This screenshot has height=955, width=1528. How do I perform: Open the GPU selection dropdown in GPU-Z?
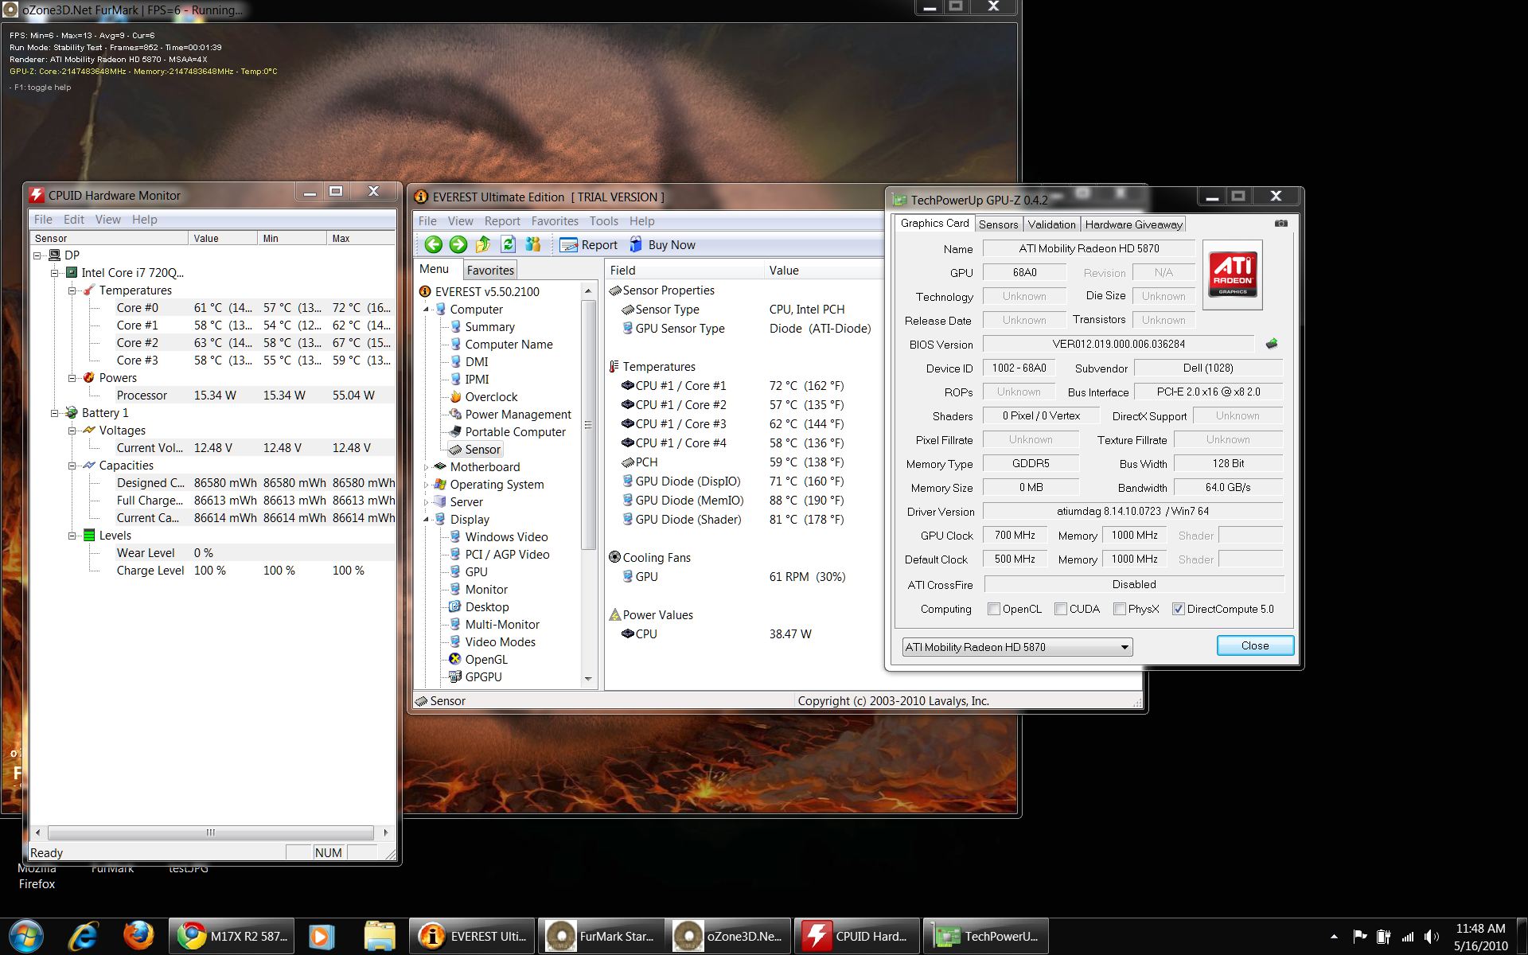pyautogui.click(x=1017, y=647)
